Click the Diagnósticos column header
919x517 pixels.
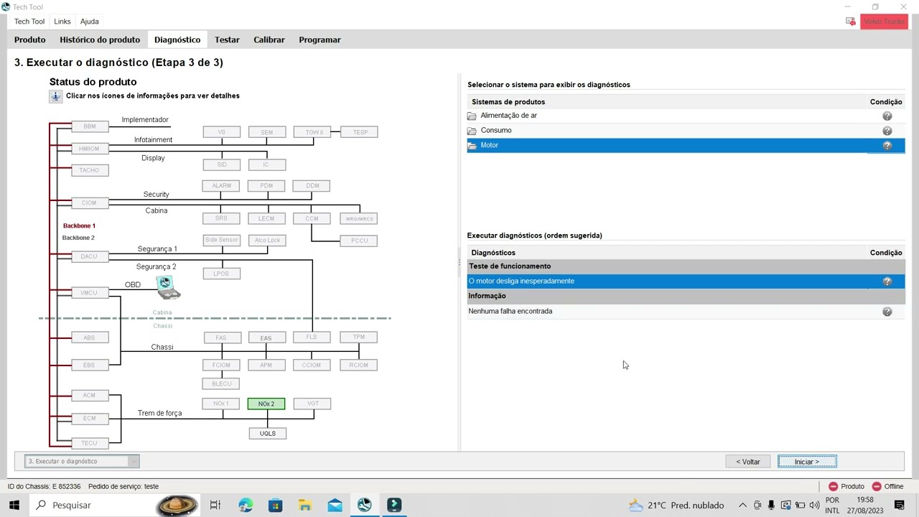(x=666, y=253)
